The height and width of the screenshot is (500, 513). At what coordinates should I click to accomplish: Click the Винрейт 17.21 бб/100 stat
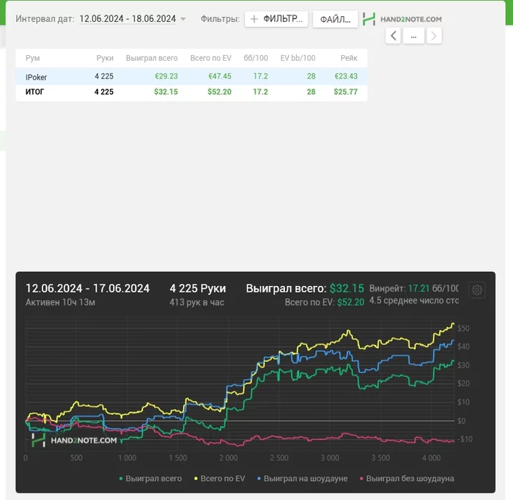(414, 289)
